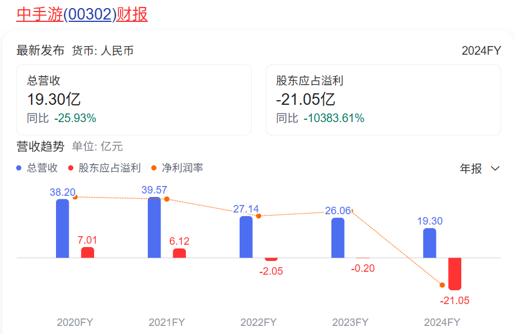Click the 6.12 profit value label
Viewport: 515px width, 334px height.
coord(180,241)
